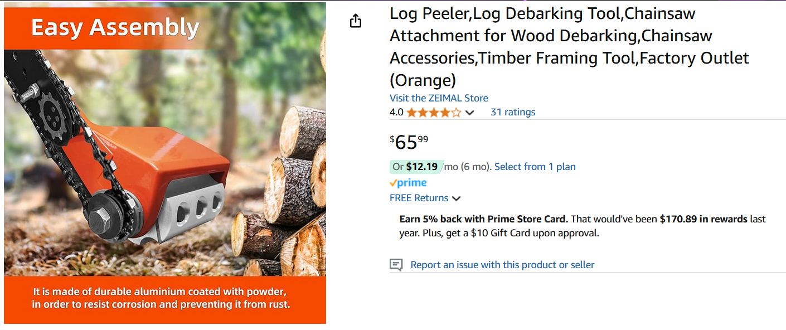Open the 31 ratings link
The height and width of the screenshot is (330, 786).
click(512, 112)
